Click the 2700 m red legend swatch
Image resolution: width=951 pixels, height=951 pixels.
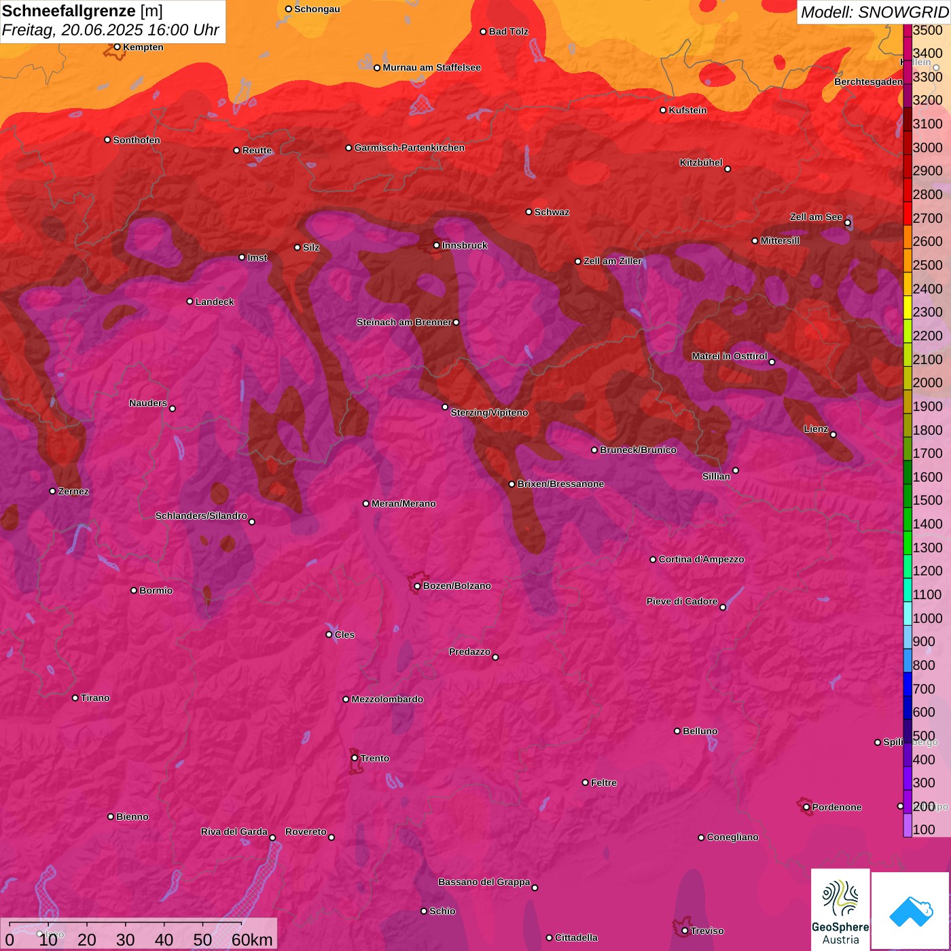click(x=908, y=213)
